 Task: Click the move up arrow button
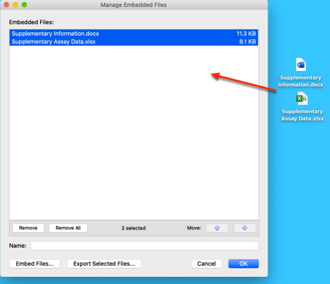[217, 228]
